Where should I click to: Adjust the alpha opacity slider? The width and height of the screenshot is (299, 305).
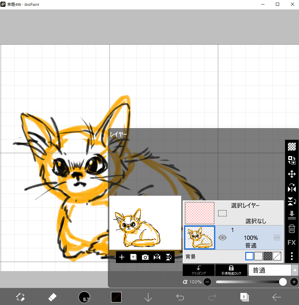click(283, 282)
